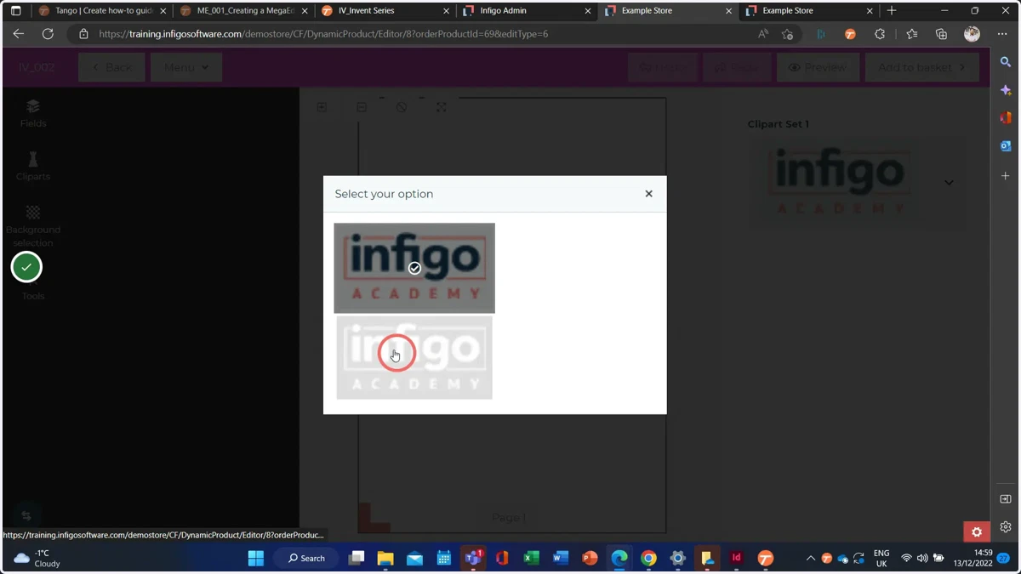Refresh the browser page
The image size is (1021, 574).
pos(48,34)
